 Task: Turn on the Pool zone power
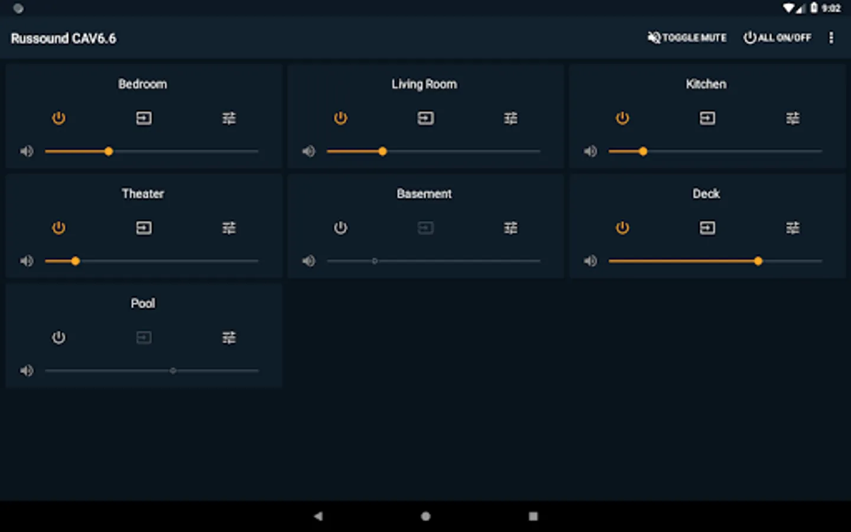click(x=59, y=338)
